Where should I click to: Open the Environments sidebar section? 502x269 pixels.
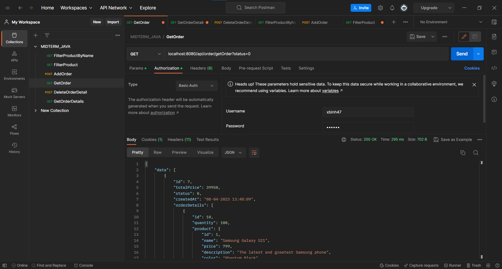pos(14,75)
